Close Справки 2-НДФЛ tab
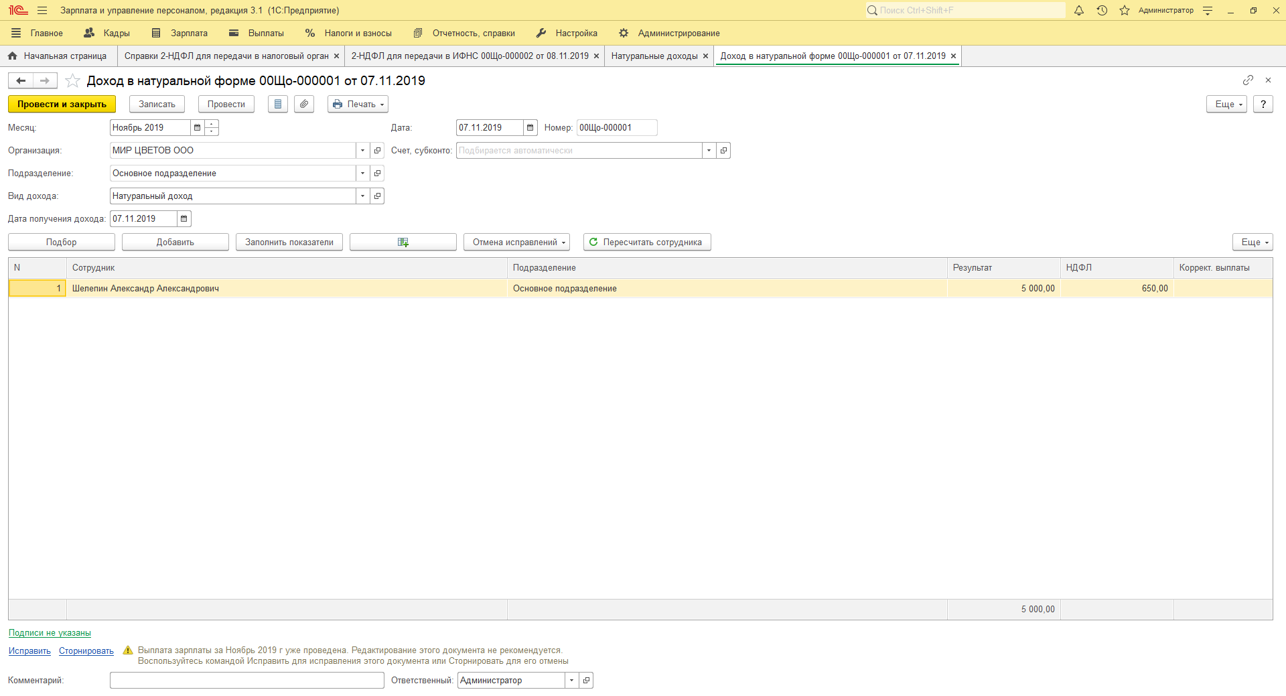Image resolution: width=1286 pixels, height=696 pixels. [336, 56]
